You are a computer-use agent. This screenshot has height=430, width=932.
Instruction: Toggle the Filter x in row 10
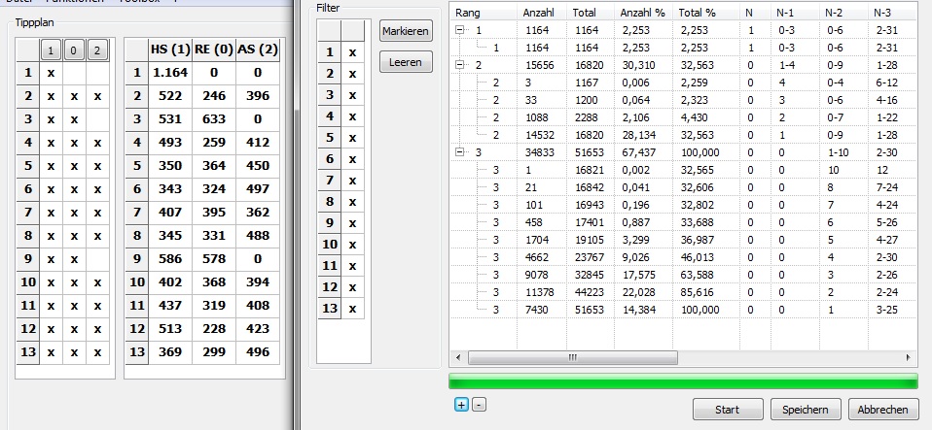352,245
